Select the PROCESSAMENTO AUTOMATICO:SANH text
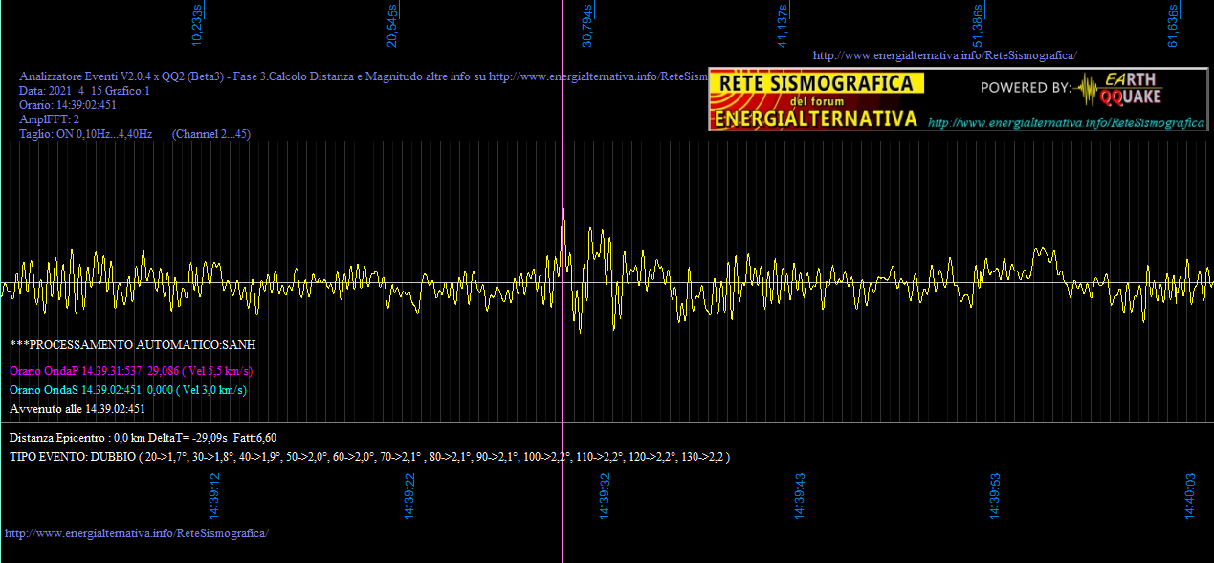Image resolution: width=1214 pixels, height=563 pixels. point(133,344)
